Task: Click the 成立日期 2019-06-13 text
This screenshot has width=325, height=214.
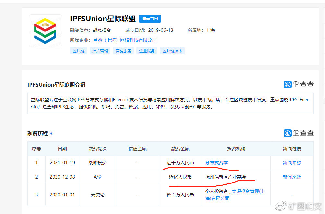Action: [x=149, y=30]
